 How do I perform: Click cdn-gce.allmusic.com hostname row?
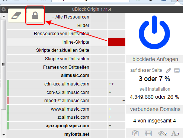(48, 84)
